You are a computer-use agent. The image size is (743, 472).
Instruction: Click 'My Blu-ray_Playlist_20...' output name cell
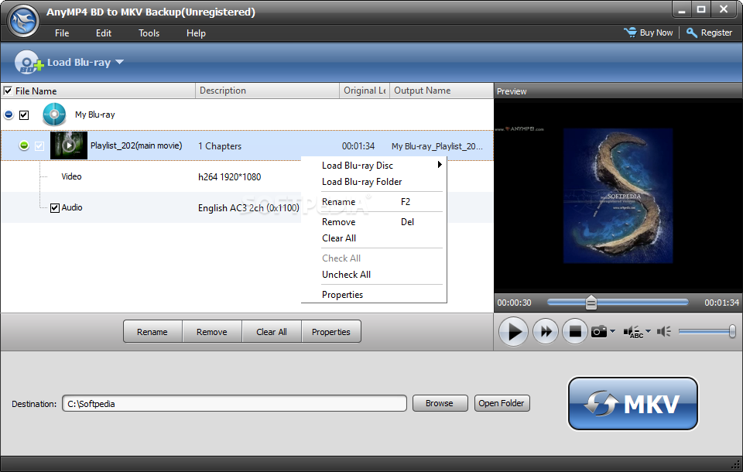click(x=437, y=146)
